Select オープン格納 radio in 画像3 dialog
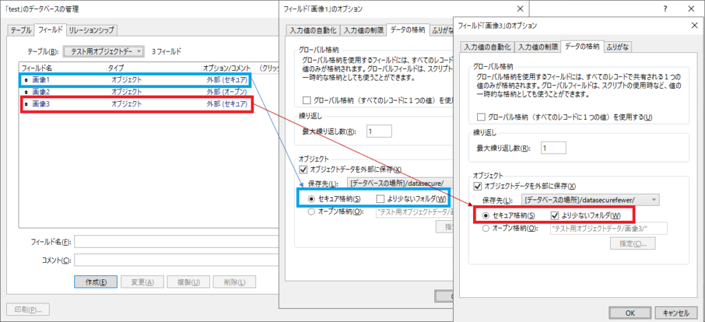705x322 pixels. point(485,228)
